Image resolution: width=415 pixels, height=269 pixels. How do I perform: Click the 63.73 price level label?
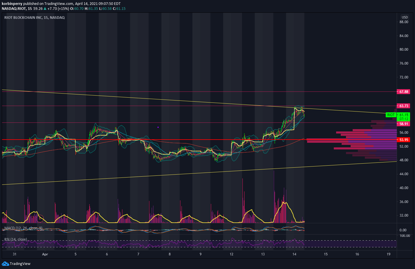point(404,106)
